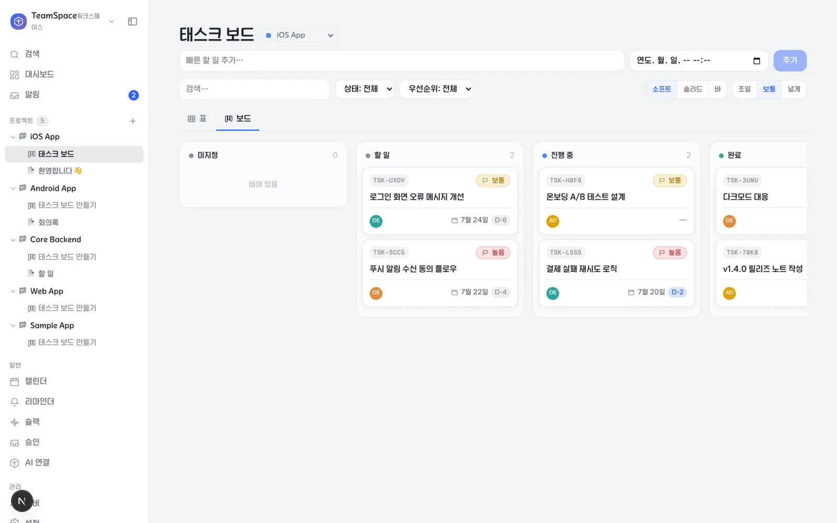The width and height of the screenshot is (837, 523).
Task: Open 검색 via the magnifier icon
Action: [x=15, y=54]
